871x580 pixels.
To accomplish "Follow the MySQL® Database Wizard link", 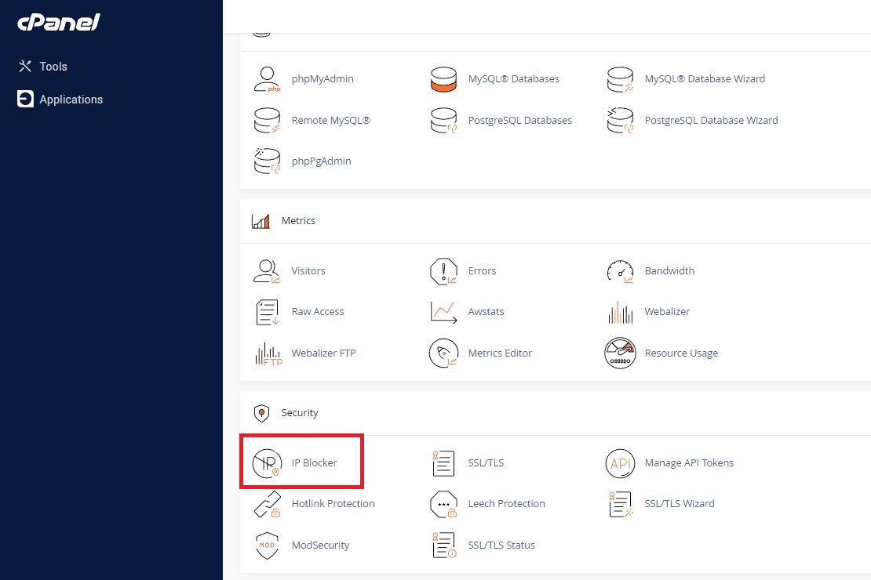I will point(705,79).
